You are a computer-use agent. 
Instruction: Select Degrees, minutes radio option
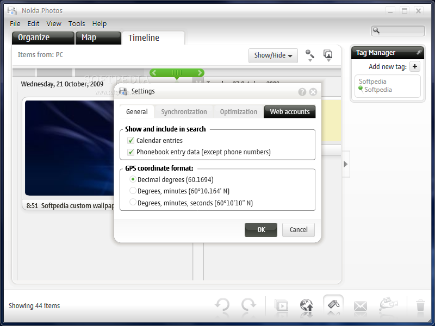(133, 191)
